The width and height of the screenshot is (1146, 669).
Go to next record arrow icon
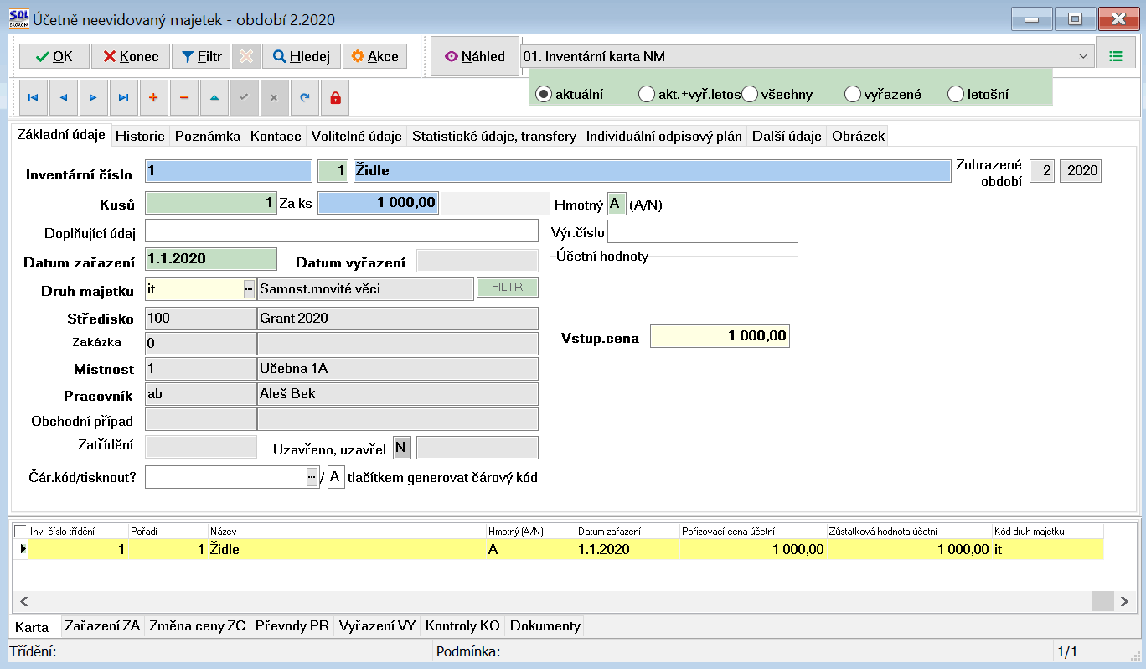(93, 97)
